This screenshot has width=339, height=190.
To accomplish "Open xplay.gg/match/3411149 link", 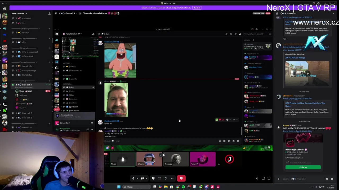I will (297, 99).
